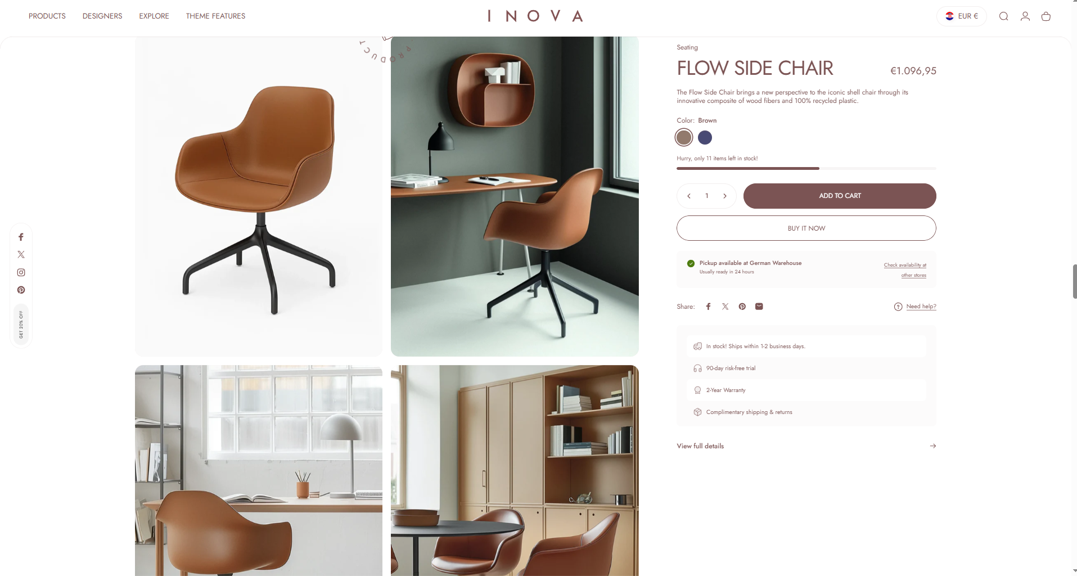
Task: Open the DESIGNERS menu
Action: click(x=102, y=16)
